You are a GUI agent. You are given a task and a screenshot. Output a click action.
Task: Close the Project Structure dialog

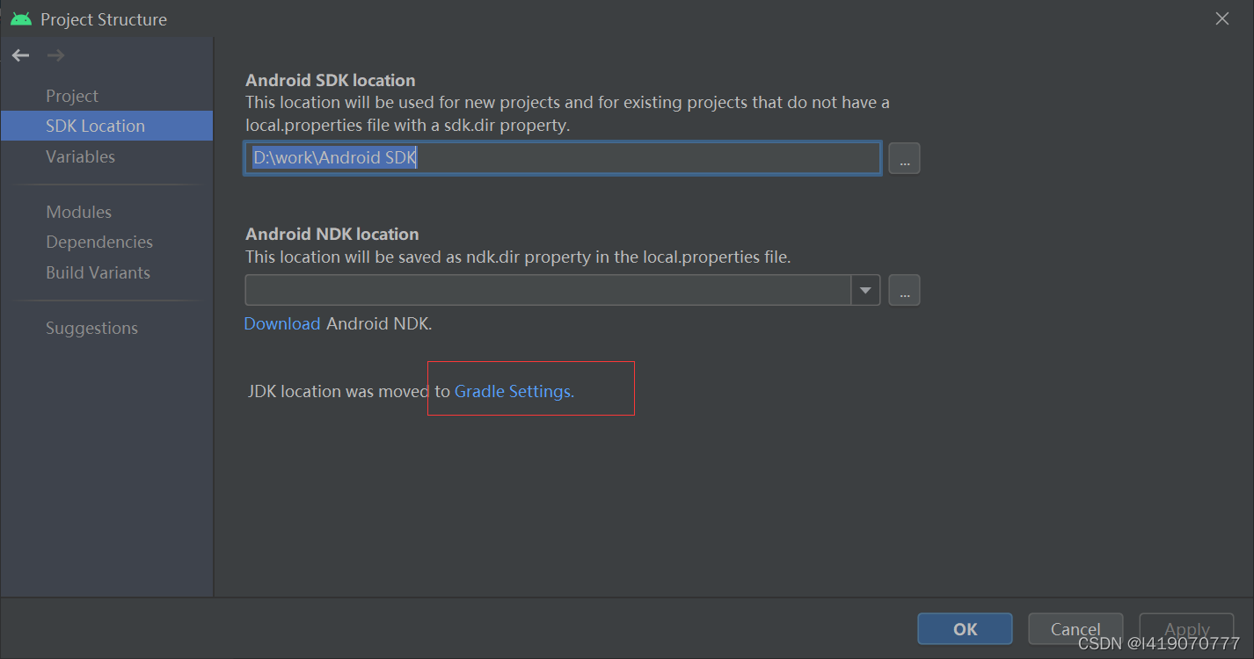click(x=1221, y=18)
